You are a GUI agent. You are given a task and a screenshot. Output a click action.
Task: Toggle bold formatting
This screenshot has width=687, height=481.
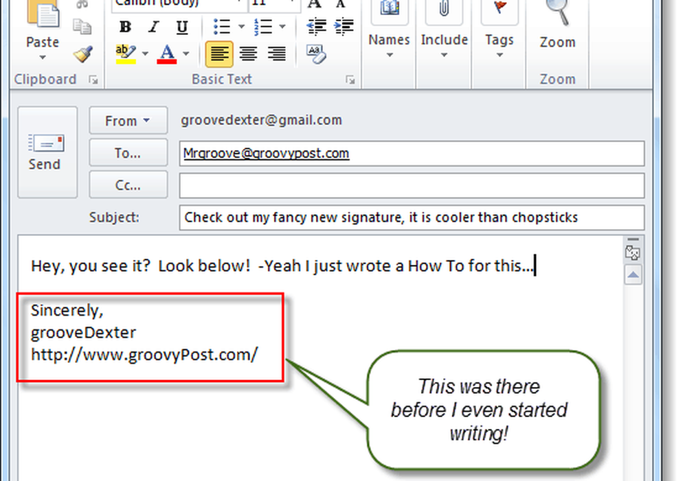pos(125,27)
